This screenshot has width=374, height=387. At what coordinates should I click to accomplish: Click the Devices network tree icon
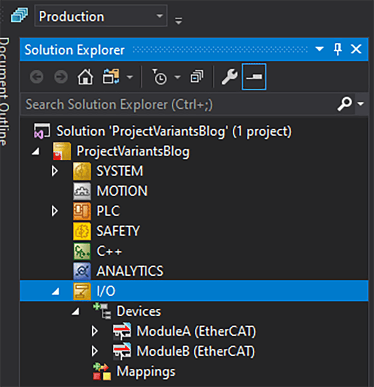click(102, 311)
